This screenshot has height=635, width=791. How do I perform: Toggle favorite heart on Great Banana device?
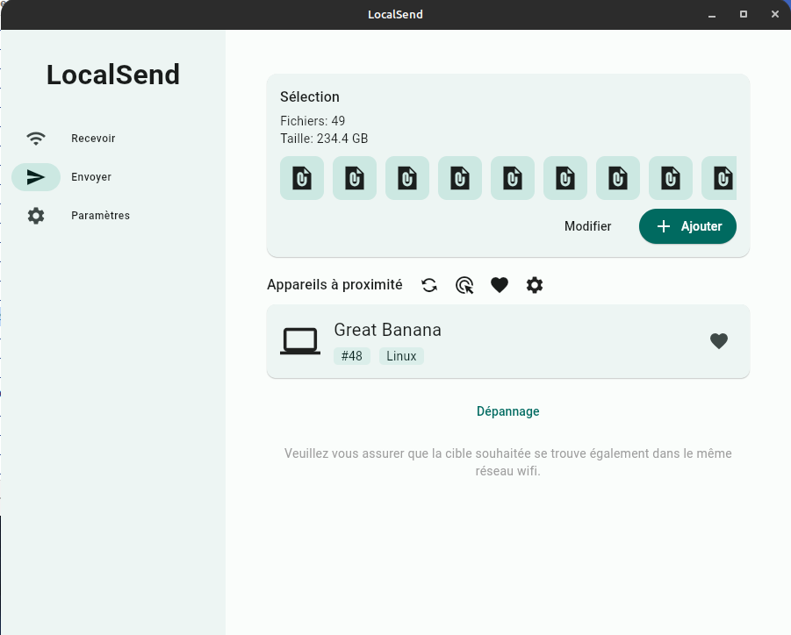point(718,341)
